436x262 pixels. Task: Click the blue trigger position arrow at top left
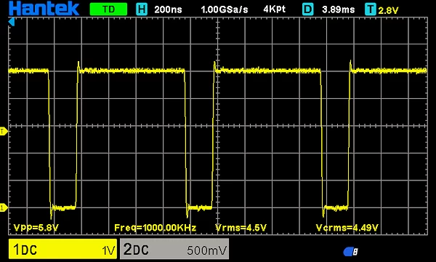coord(11,21)
